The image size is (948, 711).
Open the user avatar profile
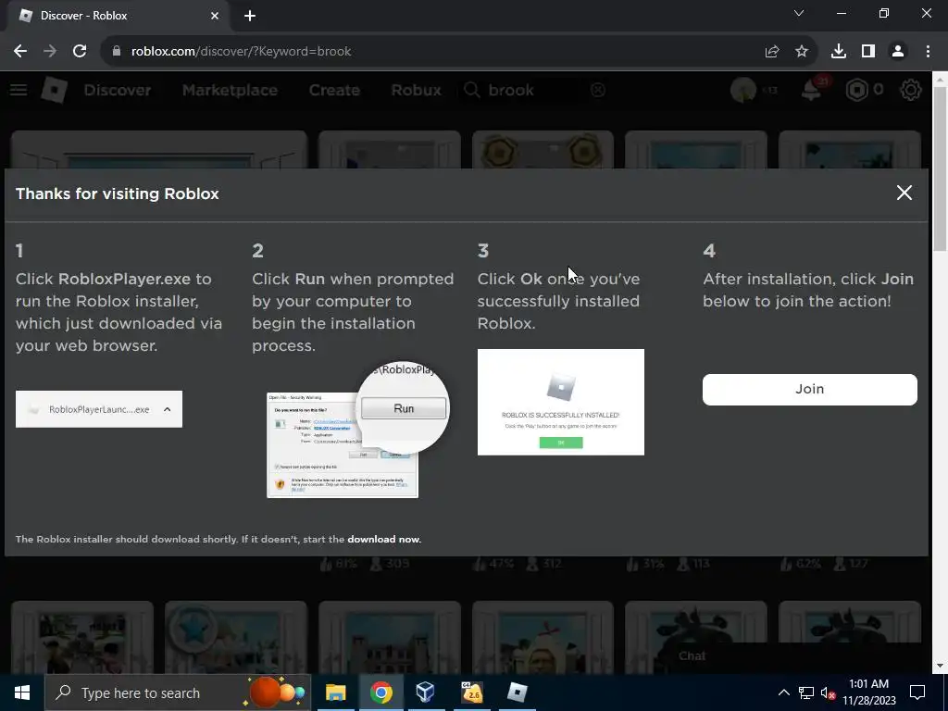743,90
